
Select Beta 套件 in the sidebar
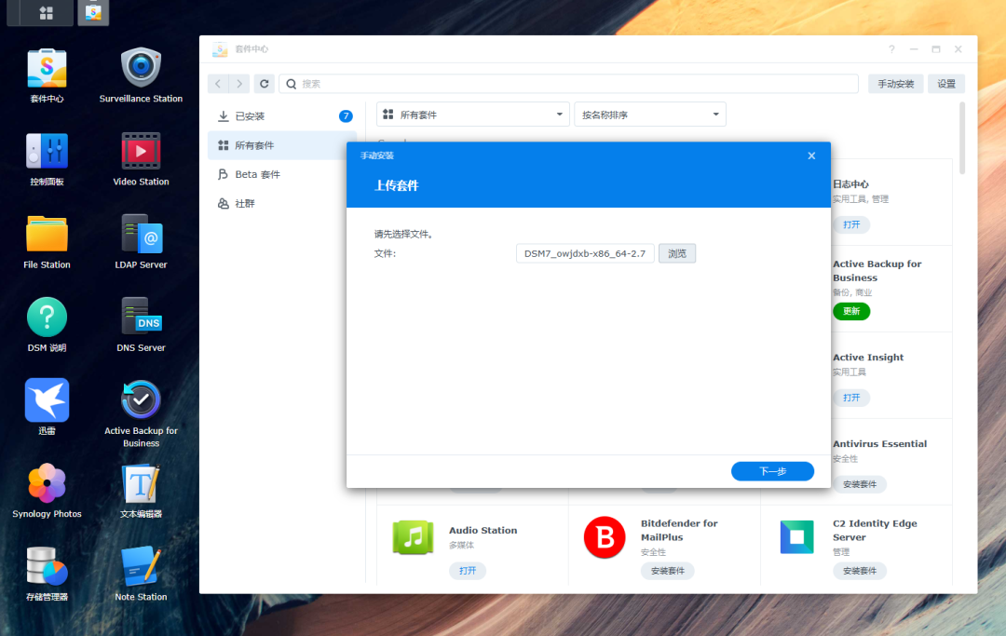click(281, 174)
